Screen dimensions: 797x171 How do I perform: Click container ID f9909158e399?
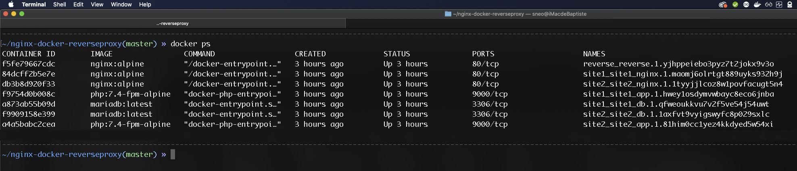[29, 114]
